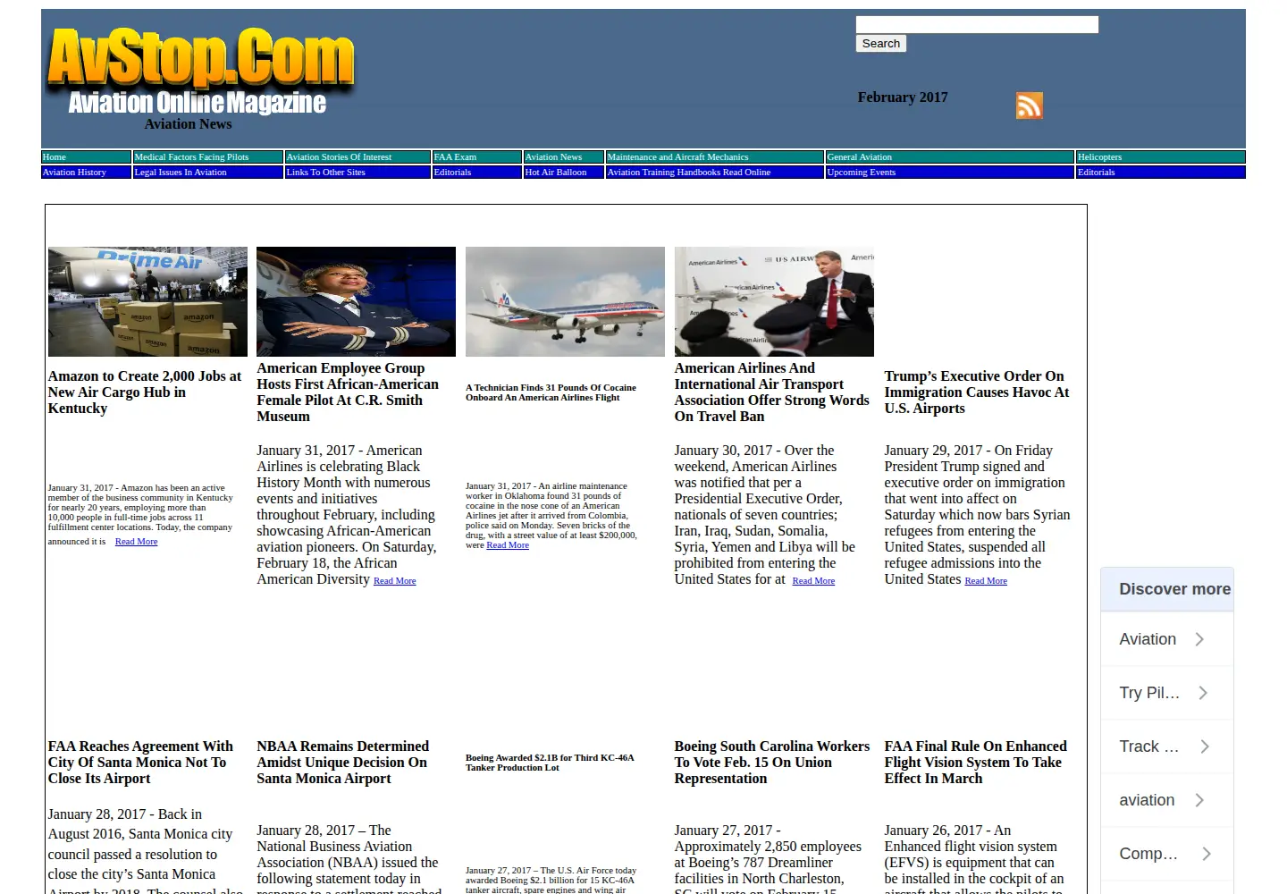Open Aviation Stories Of Interest menu
This screenshot has height=894, width=1287.
pos(339,157)
